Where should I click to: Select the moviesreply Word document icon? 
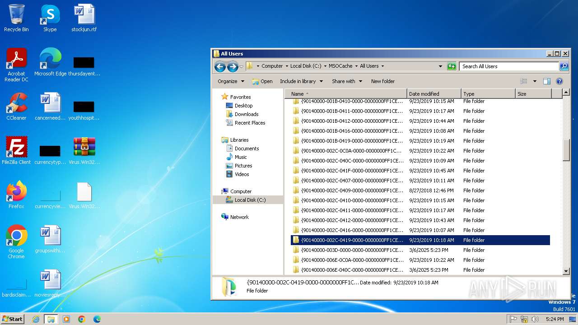[x=50, y=284]
